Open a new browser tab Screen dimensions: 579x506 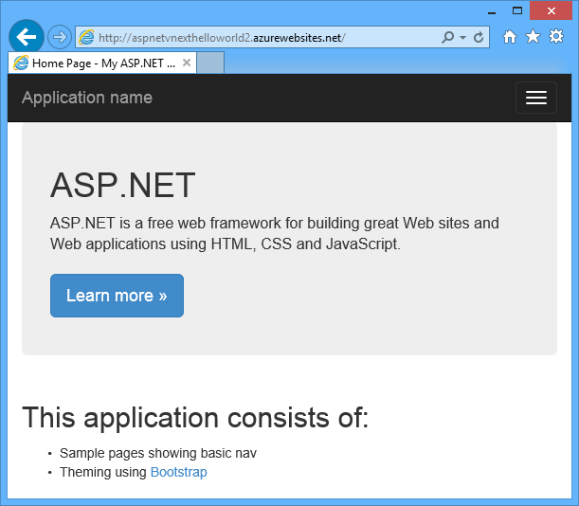click(x=210, y=63)
